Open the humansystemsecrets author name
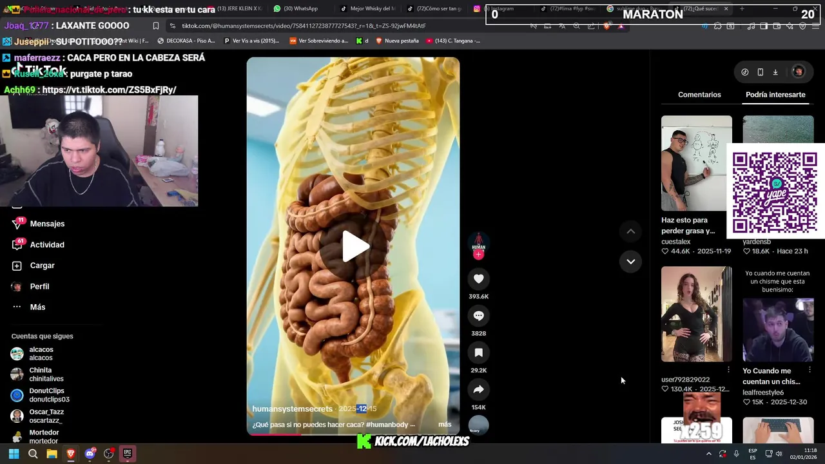 [x=293, y=409]
